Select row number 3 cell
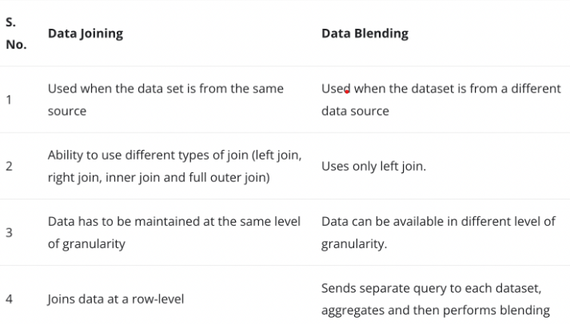 (x=9, y=233)
